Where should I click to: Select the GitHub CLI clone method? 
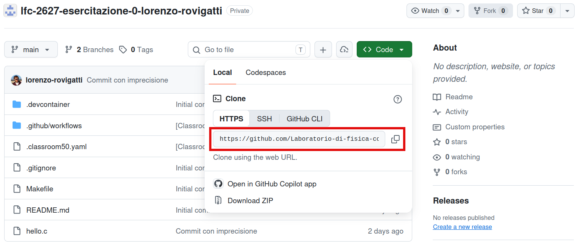tap(305, 119)
